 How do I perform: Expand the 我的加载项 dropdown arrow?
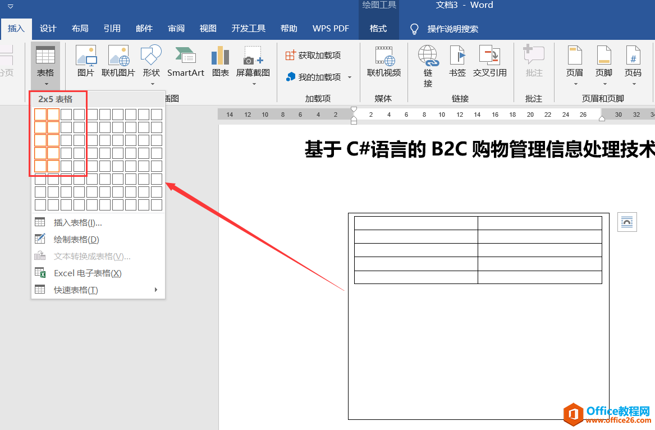pyautogui.click(x=350, y=77)
